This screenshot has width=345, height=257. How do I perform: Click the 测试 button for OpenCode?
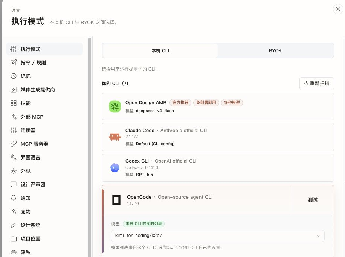(313, 200)
